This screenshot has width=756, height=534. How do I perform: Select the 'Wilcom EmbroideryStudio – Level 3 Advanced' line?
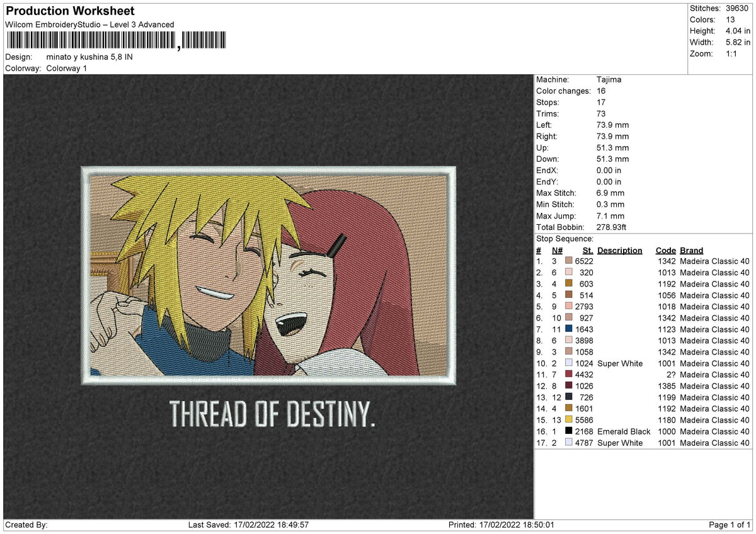[x=89, y=25]
